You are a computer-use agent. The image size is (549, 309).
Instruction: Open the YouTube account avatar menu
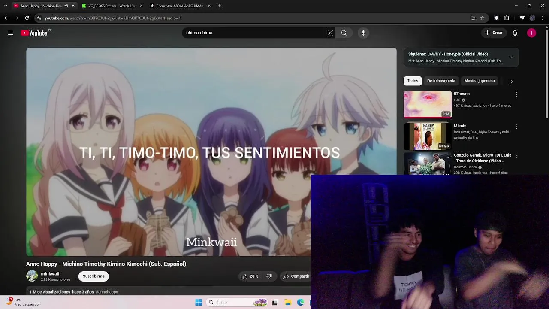tap(531, 33)
